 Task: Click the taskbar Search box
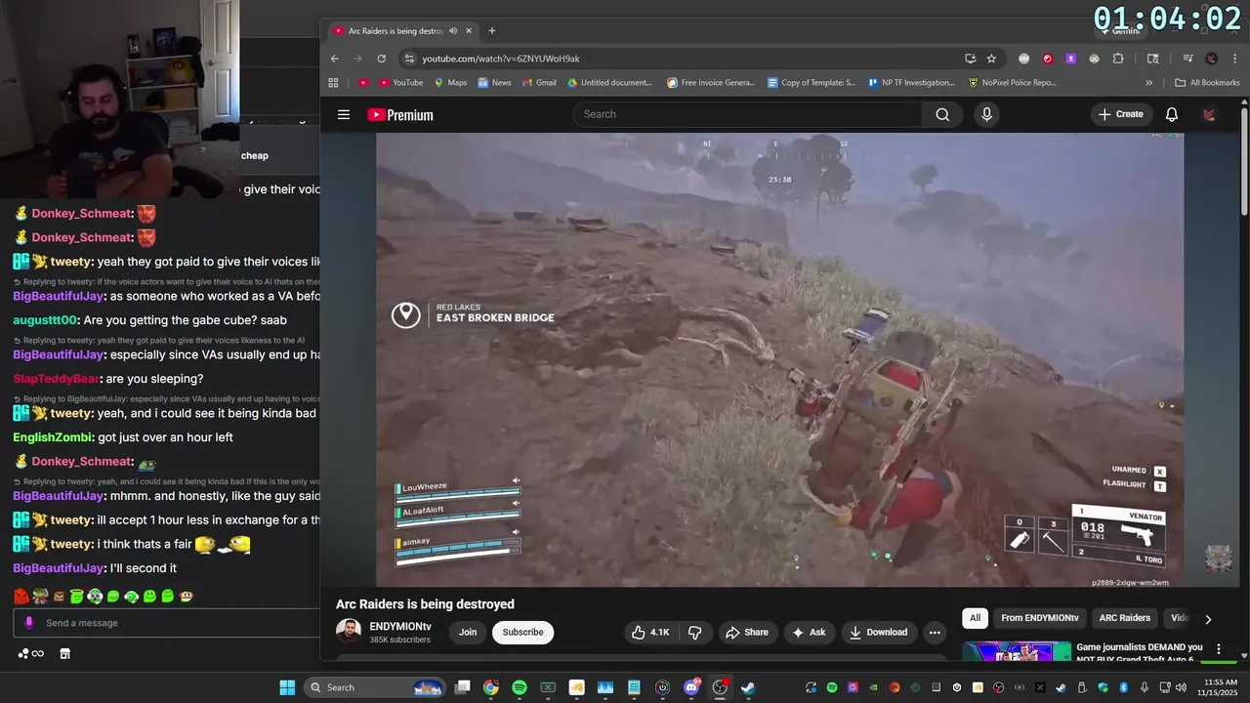click(376, 687)
